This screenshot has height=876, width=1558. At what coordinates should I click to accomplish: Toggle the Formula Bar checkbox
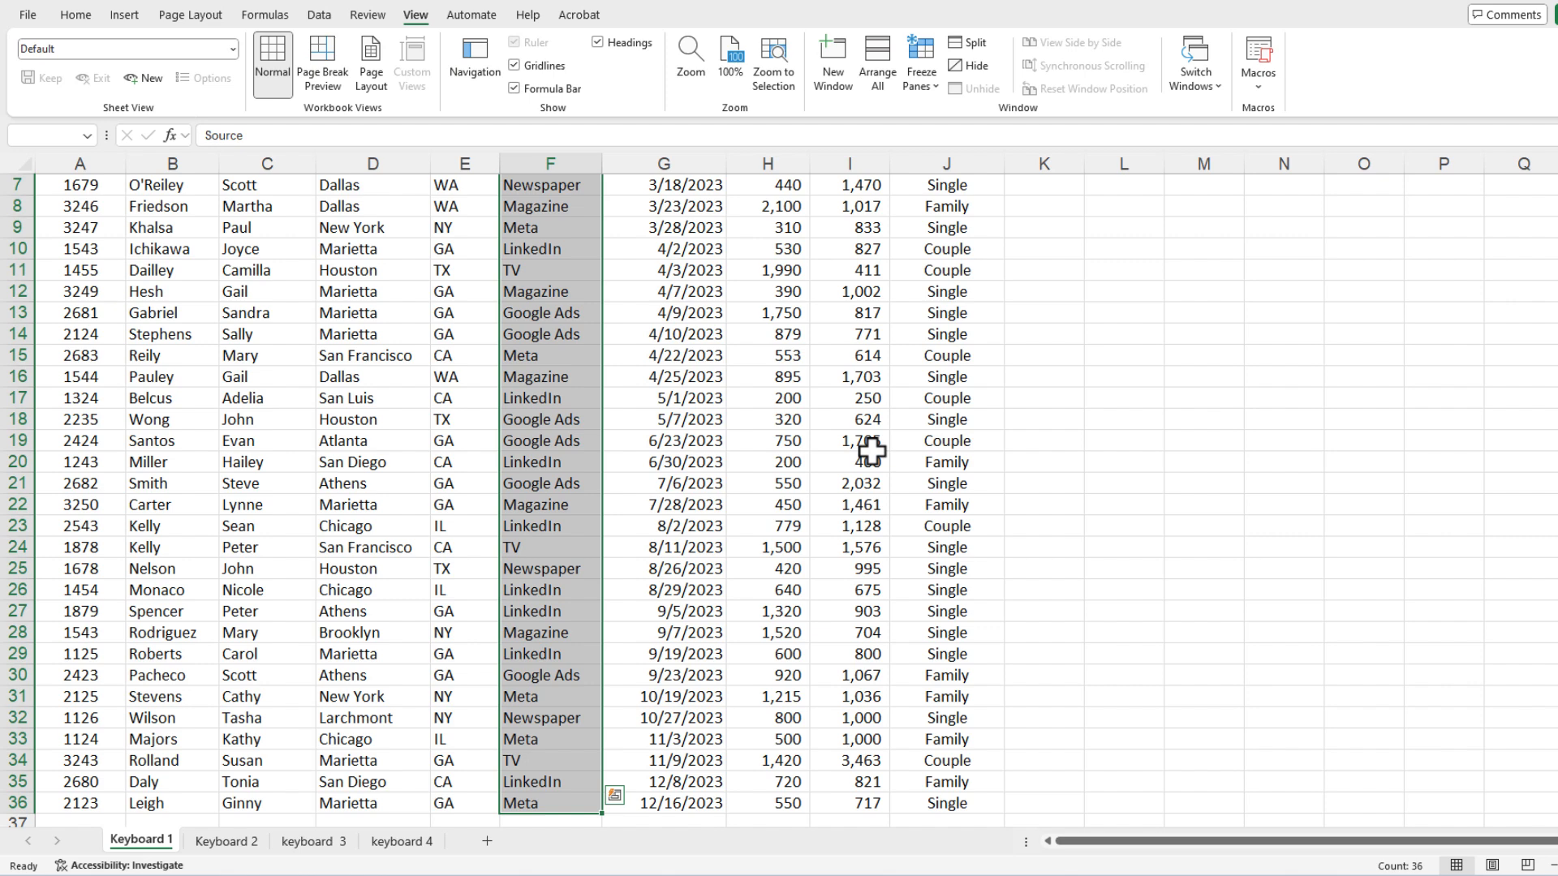point(514,88)
